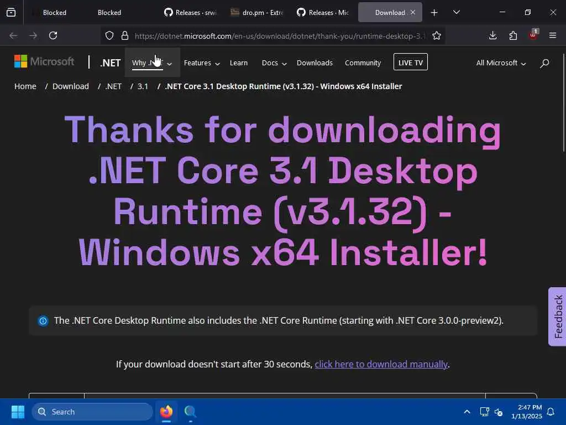The image size is (566, 425).
Task: Switch to Releases · srwi tab
Action: [191, 13]
